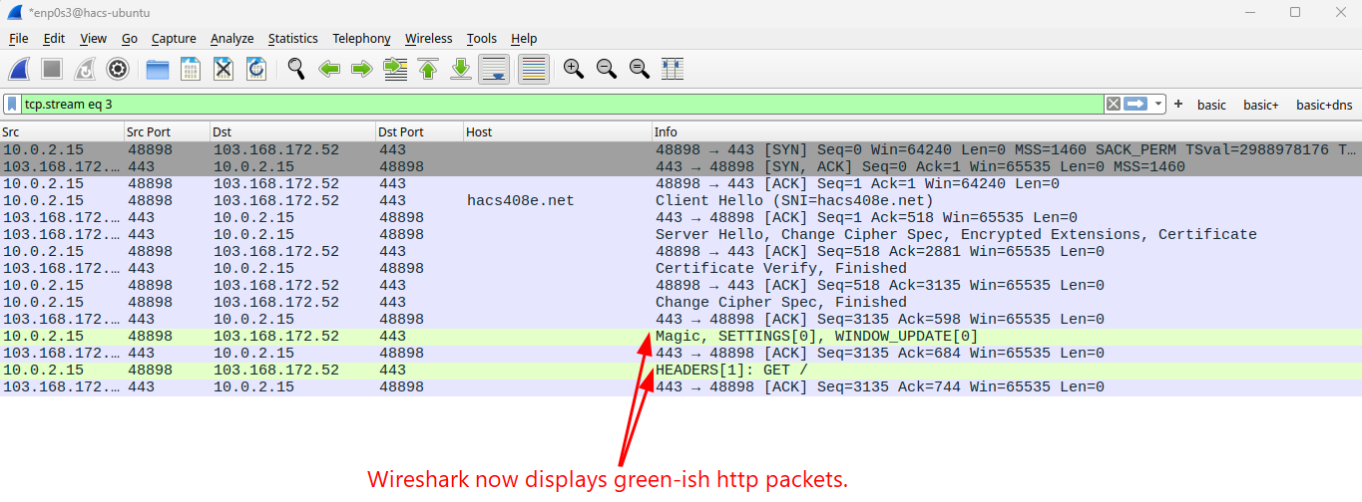Sort packets by the Info column header

pos(998,131)
